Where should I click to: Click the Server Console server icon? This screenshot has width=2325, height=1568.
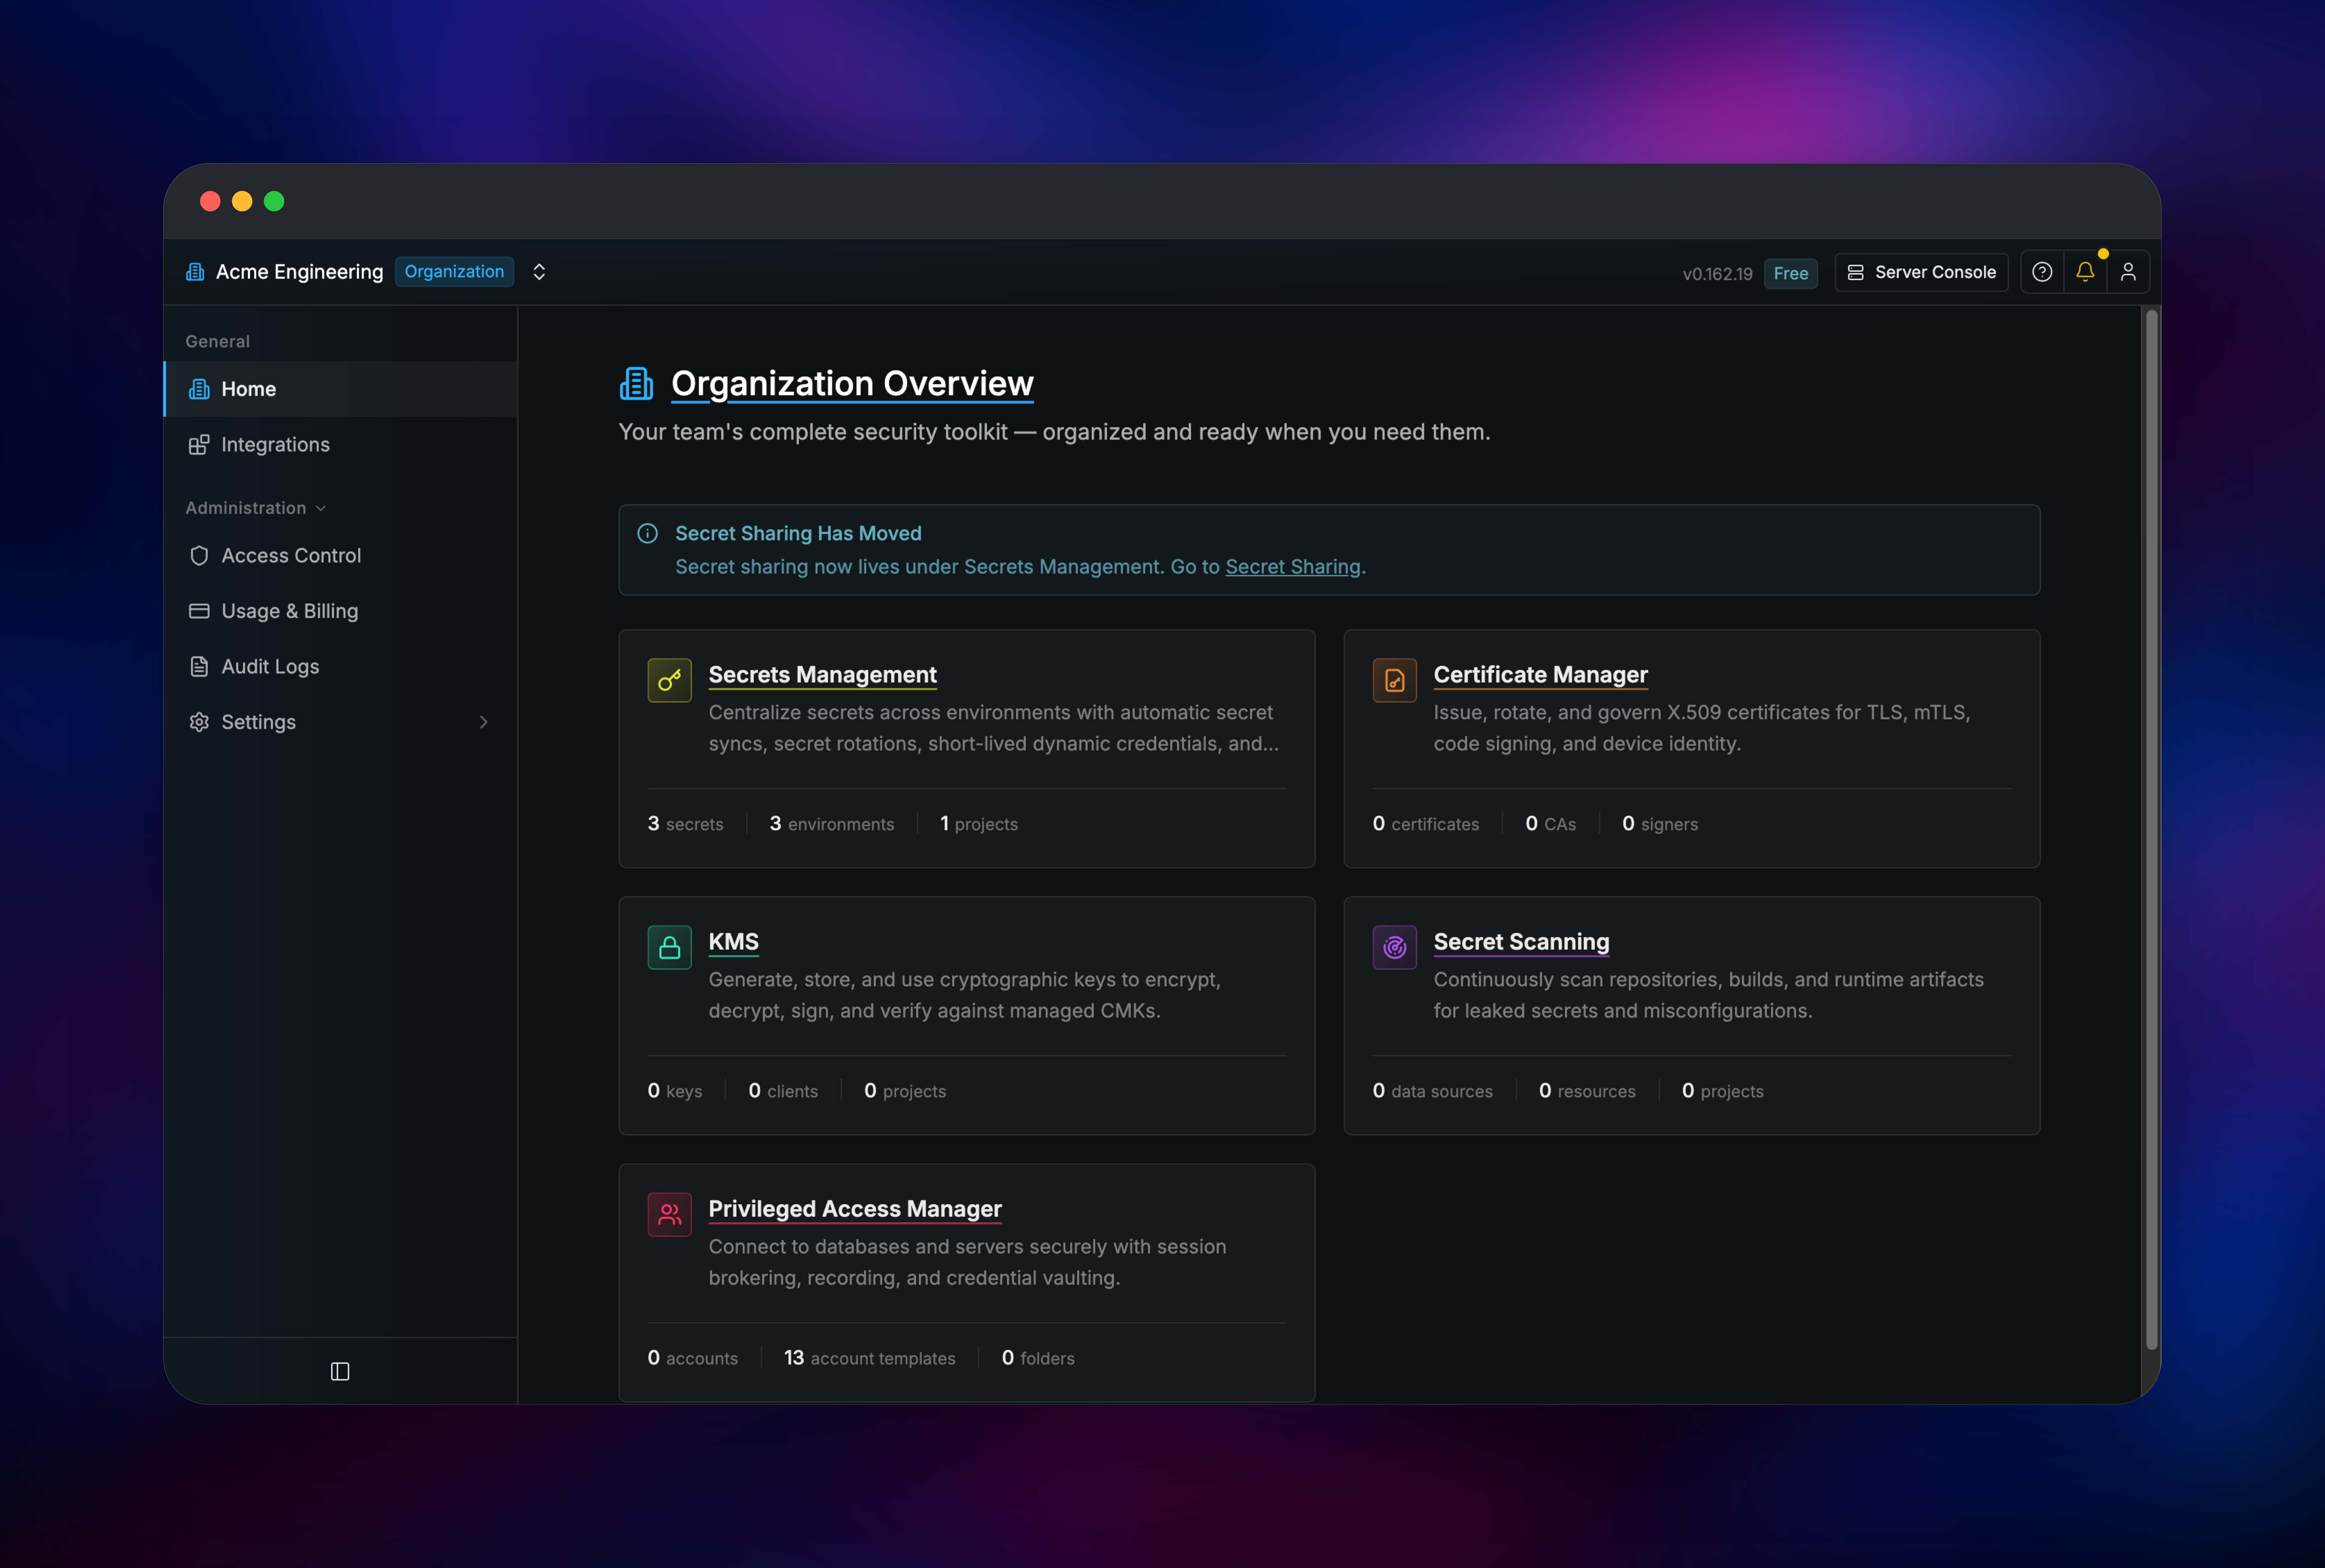(x=1856, y=272)
